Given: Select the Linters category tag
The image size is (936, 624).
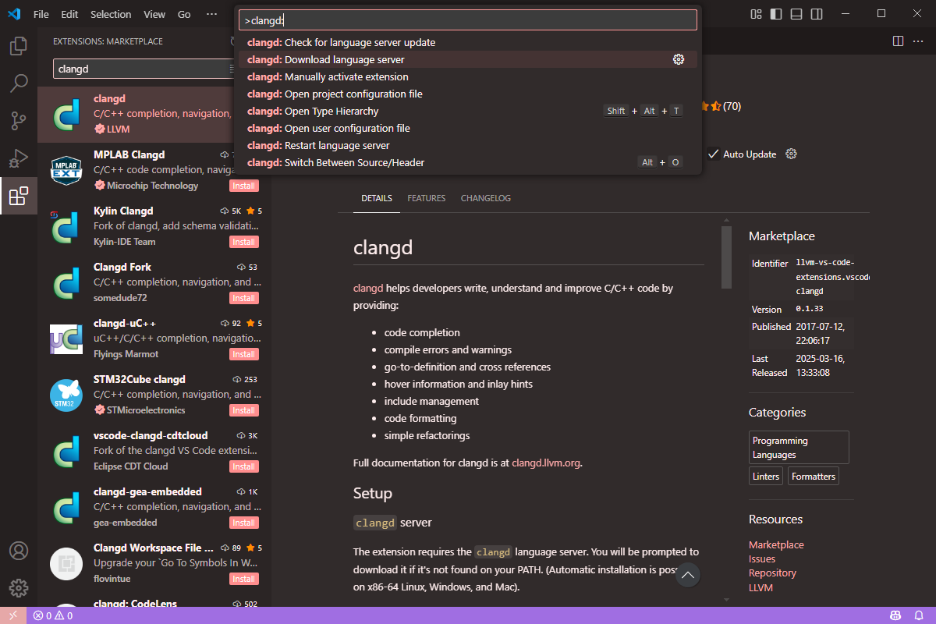Looking at the screenshot, I should pyautogui.click(x=765, y=476).
